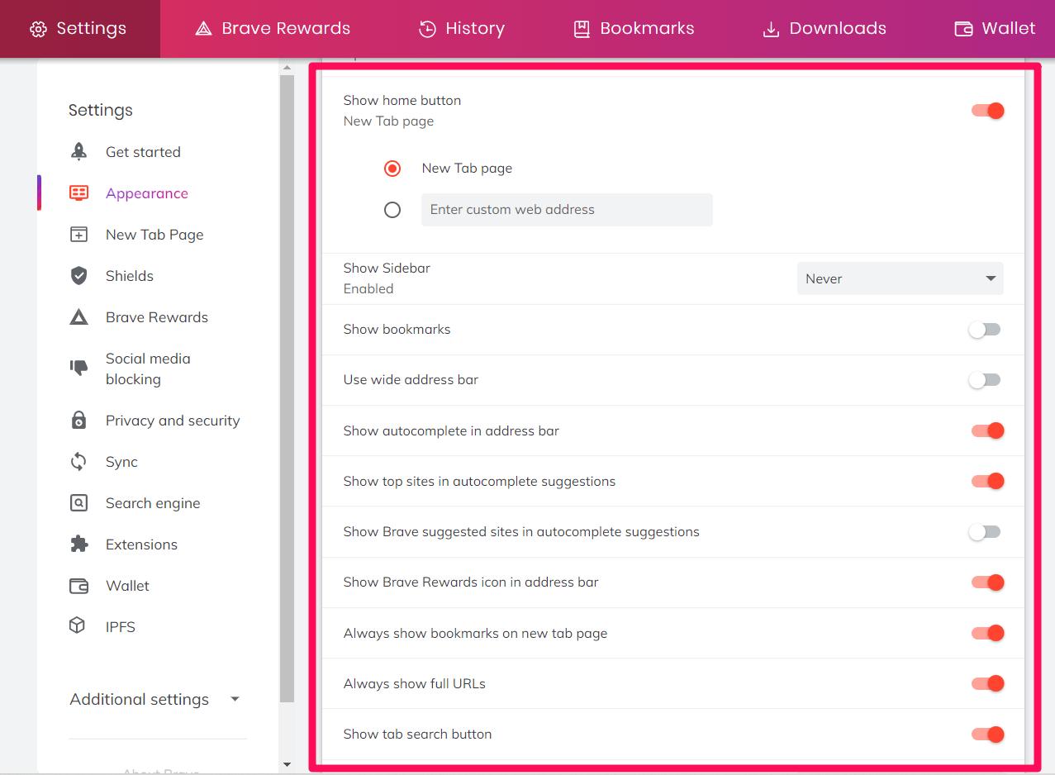1055x775 pixels.
Task: Enable the Show bookmarks toggle
Action: pos(984,329)
